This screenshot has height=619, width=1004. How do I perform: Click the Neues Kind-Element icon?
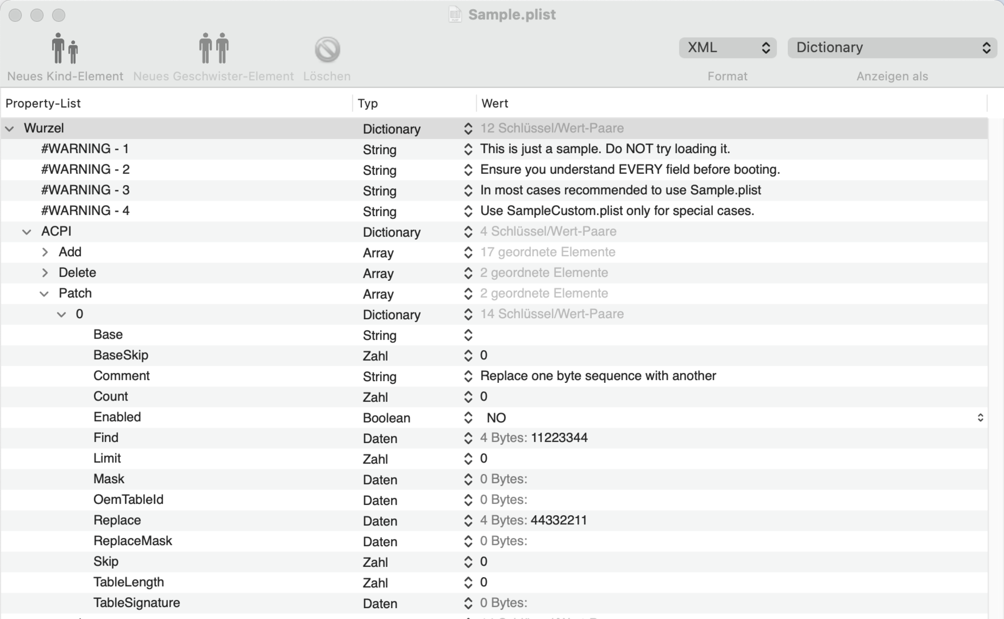[x=65, y=49]
